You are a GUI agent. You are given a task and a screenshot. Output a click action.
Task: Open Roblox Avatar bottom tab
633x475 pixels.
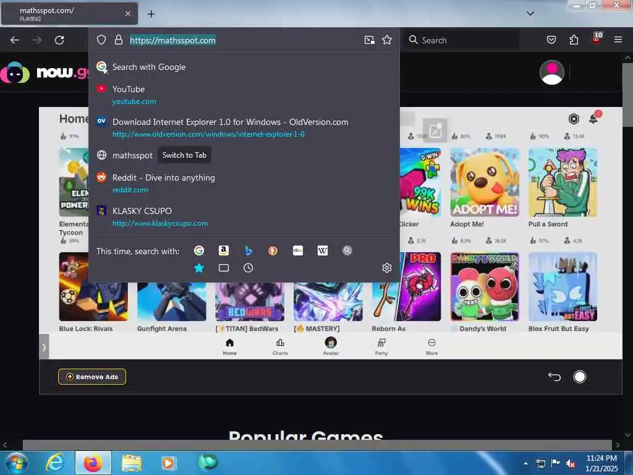coord(331,346)
